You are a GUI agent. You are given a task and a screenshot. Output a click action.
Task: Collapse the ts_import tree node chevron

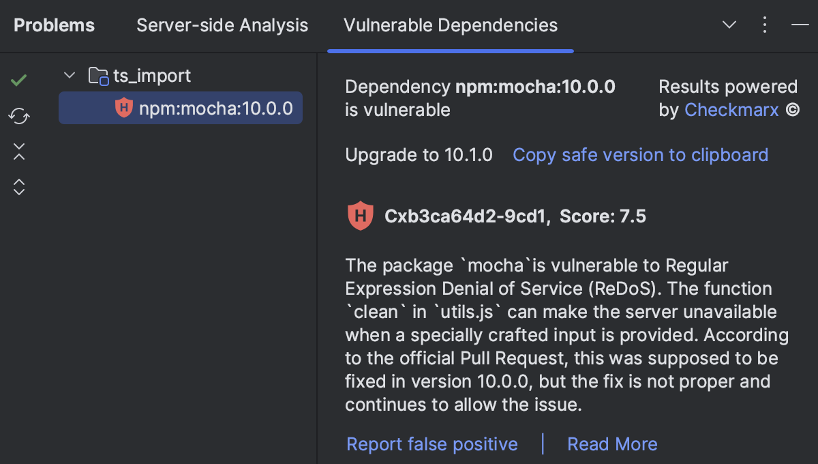69,75
